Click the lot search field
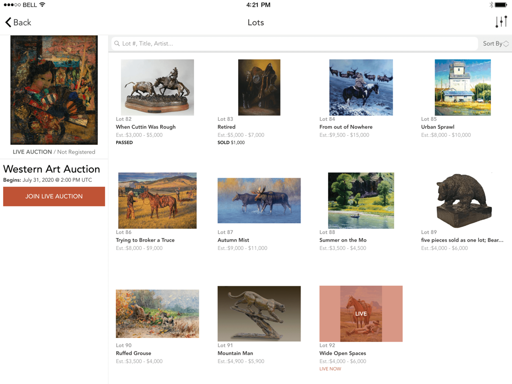This screenshot has width=512, height=384. pyautogui.click(x=297, y=44)
